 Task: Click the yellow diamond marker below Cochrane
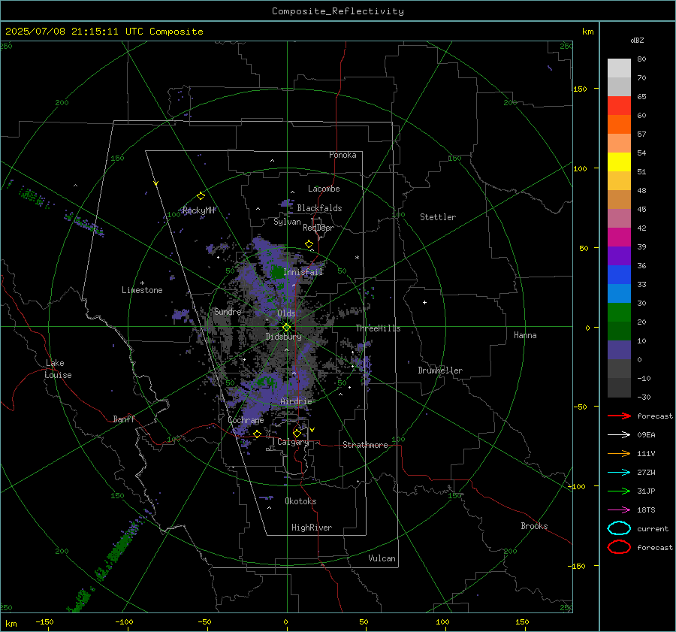tap(258, 434)
